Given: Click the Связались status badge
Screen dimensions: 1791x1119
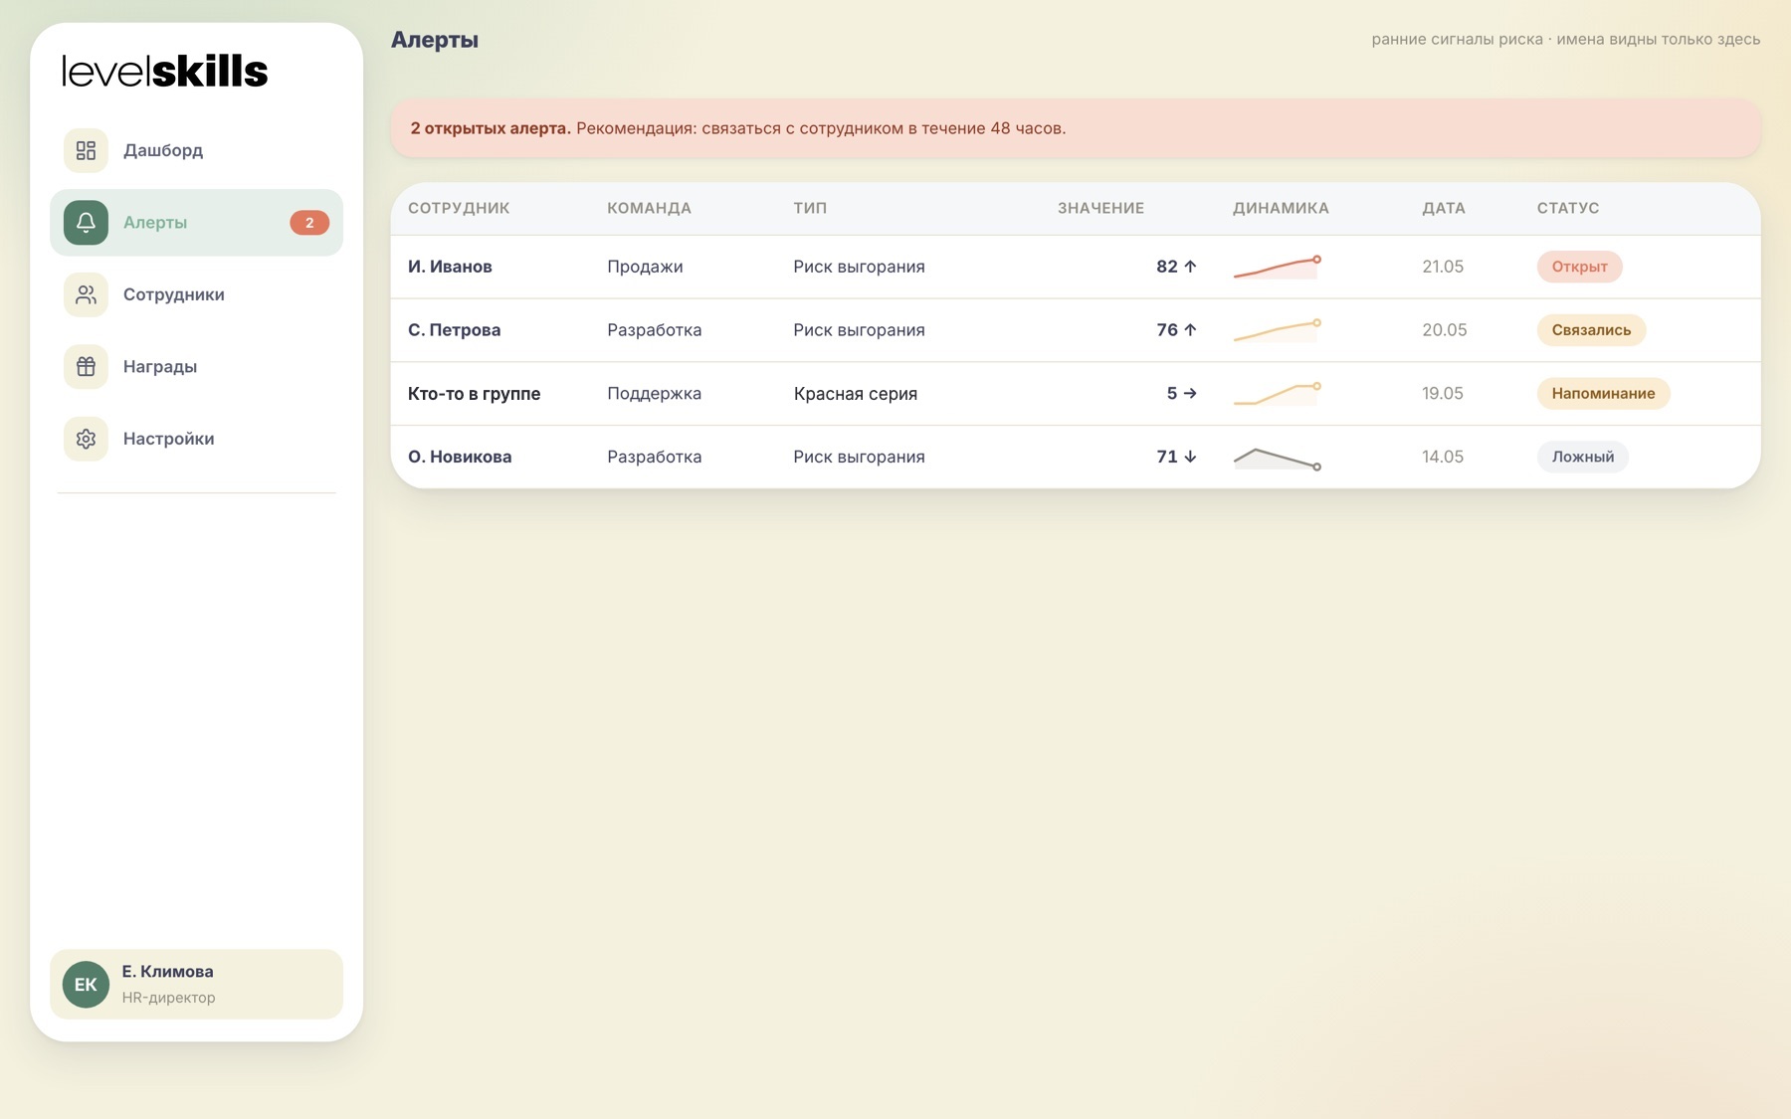Looking at the screenshot, I should [x=1591, y=330].
